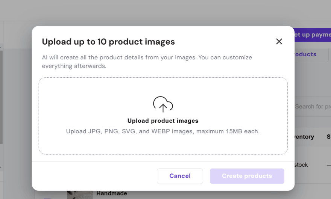This screenshot has width=331, height=199.
Task: Click the cloud upload icon
Action: click(x=163, y=104)
